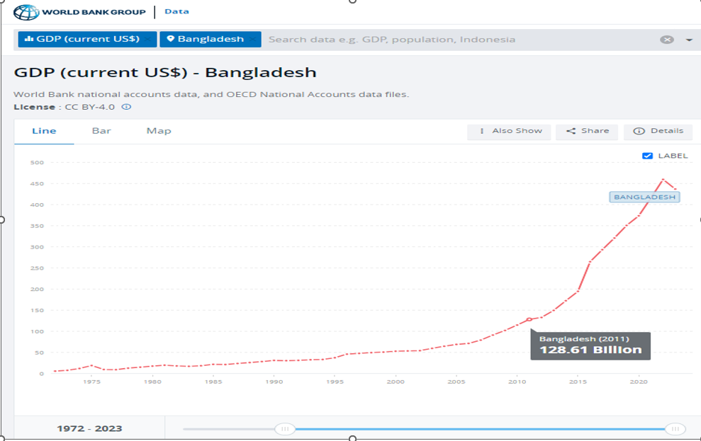This screenshot has width=701, height=441.
Task: Focus the Search data input field
Action: click(454, 40)
